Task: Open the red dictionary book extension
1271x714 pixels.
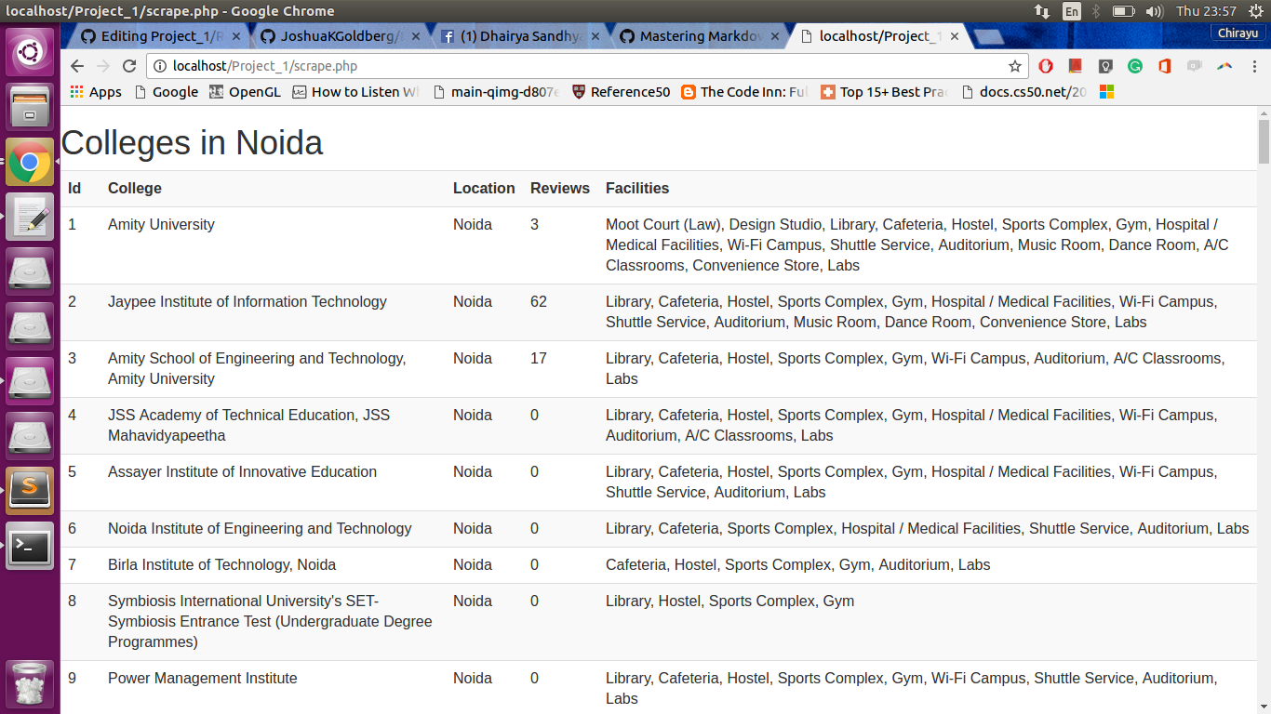Action: (x=1076, y=66)
